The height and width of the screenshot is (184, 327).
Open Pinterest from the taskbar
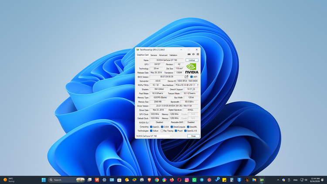pos(209,180)
